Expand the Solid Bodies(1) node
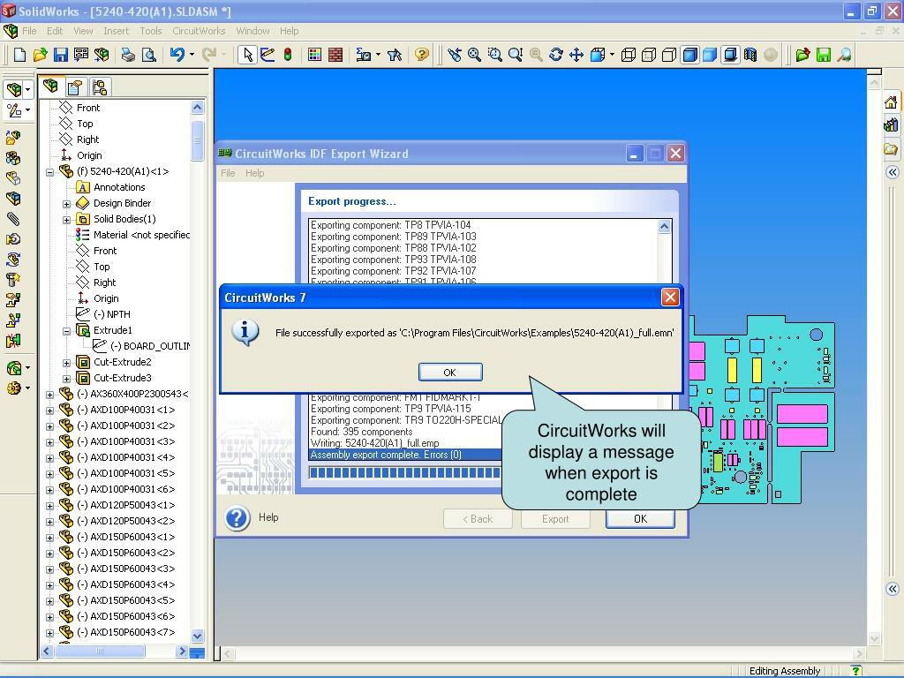Screen dimensions: 904x678 tap(67, 220)
